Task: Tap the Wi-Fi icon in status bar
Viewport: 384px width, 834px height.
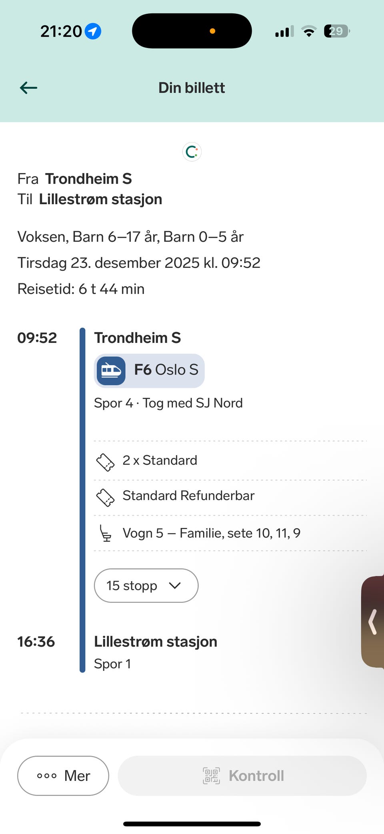Action: (x=308, y=31)
